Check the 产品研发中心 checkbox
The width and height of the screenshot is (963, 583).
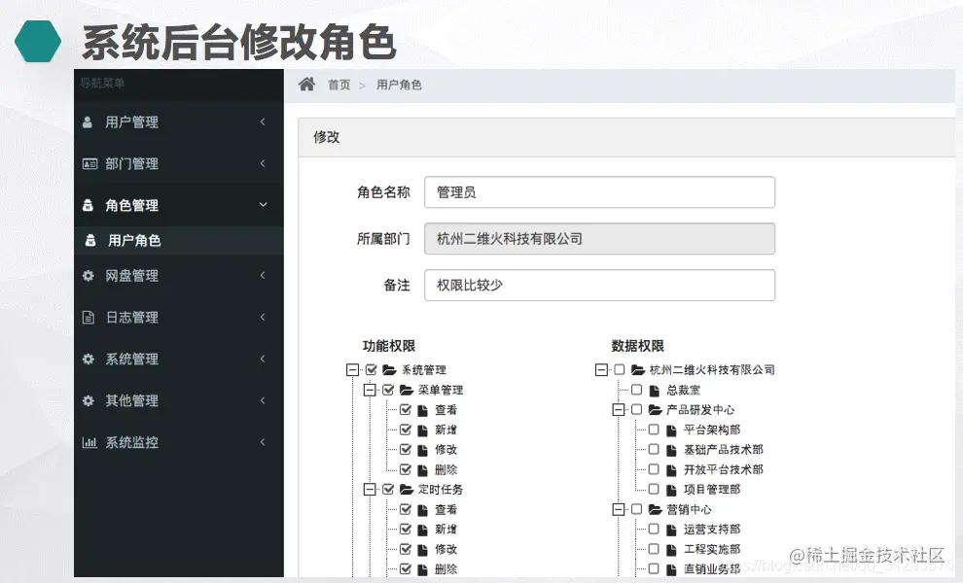point(637,409)
